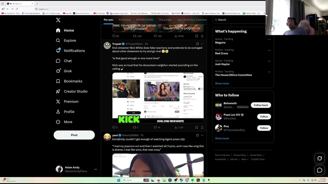
Task: Share the Tropah post
Action: pyautogui.click(x=202, y=127)
